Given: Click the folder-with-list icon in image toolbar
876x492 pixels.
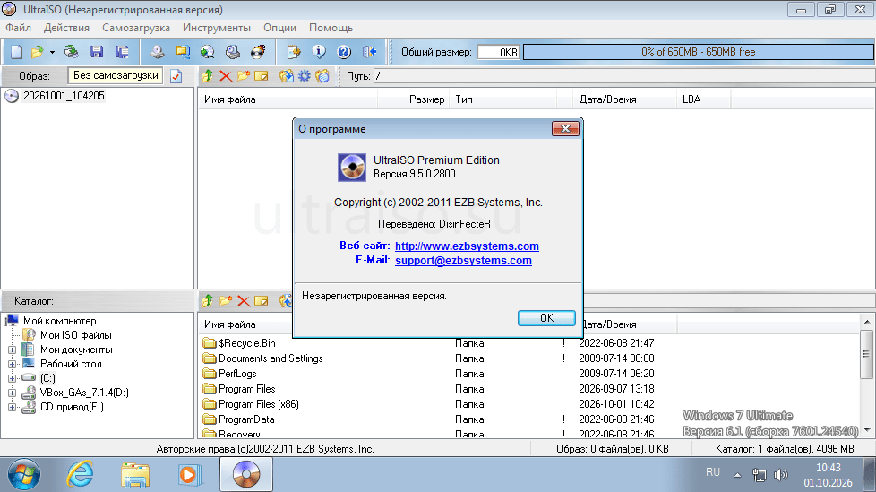Looking at the screenshot, I should pyautogui.click(x=322, y=76).
